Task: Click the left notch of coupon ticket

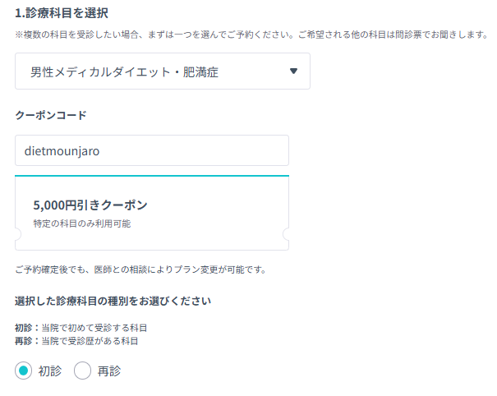Action: coord(18,234)
